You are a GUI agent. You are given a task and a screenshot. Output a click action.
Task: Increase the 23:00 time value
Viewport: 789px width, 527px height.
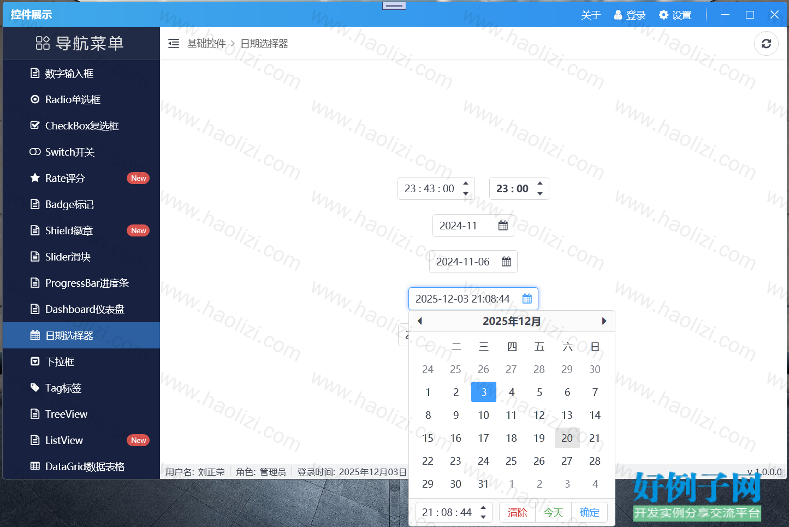(540, 183)
